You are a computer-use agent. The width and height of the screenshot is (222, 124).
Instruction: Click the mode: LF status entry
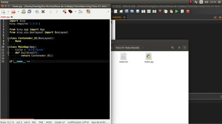tap(60, 122)
